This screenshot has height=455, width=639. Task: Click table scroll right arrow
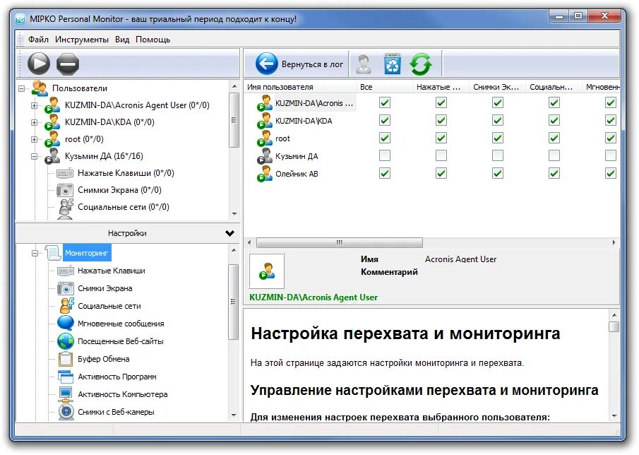[x=614, y=242]
